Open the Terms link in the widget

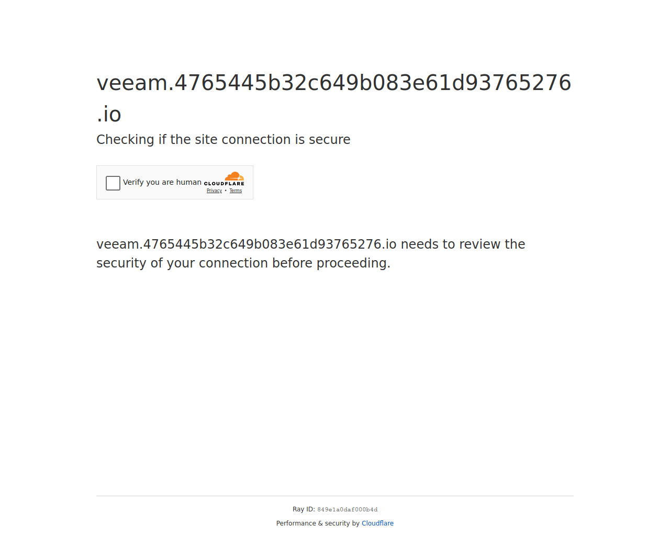tap(236, 191)
